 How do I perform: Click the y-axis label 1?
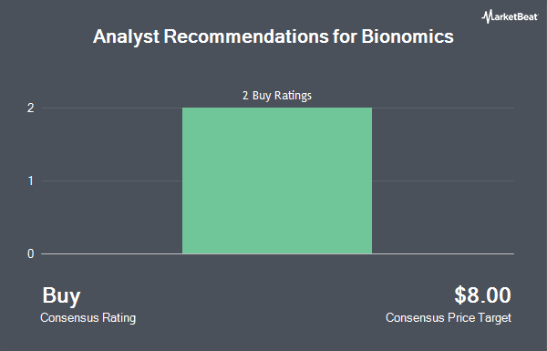31,181
